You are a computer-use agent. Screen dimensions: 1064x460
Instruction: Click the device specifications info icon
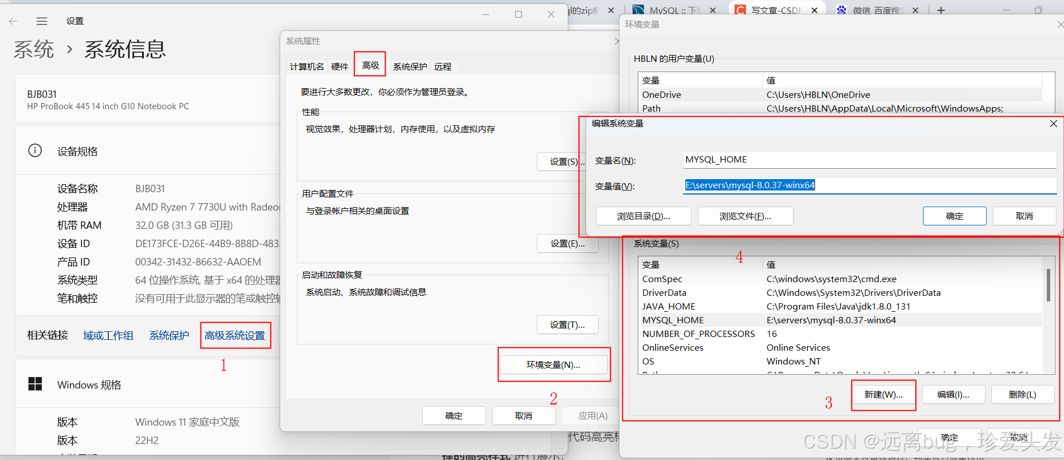pyautogui.click(x=35, y=150)
